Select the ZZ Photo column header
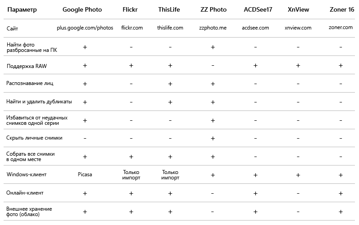Viewport: 359px width, 225px height. (x=214, y=9)
